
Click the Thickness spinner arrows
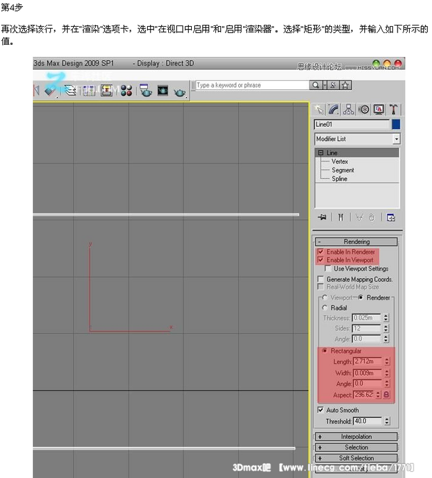coord(386,318)
